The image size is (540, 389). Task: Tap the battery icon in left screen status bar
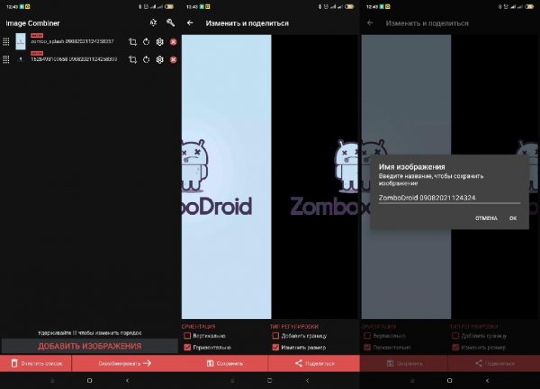[x=169, y=6]
